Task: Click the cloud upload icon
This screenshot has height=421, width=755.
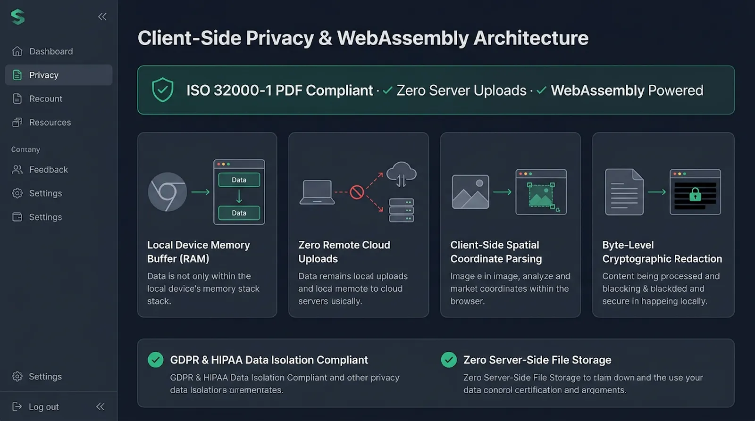Action: point(402,174)
